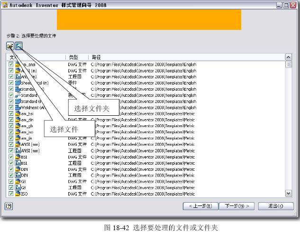The image size is (300, 233).
Task: Click the path cell of BSI 工程图 row
Action: [x=143, y=163]
